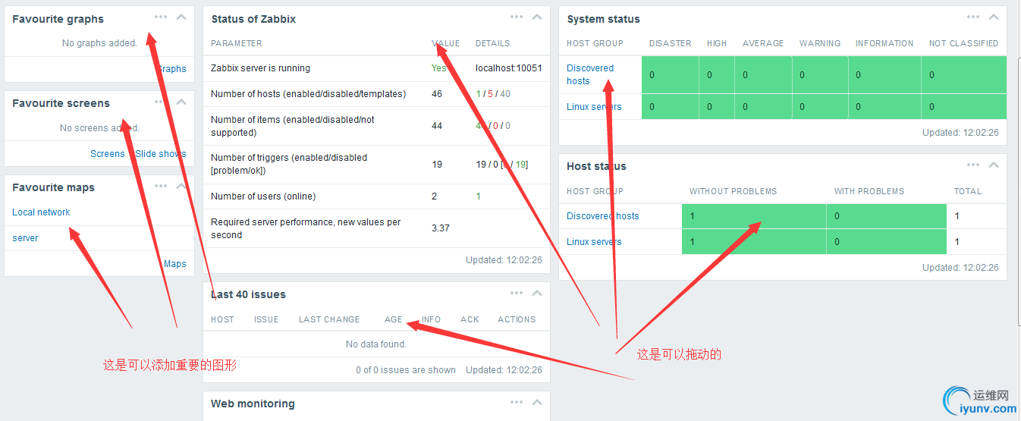Open the Screens link
Screen dimensions: 1021x421
tap(107, 154)
